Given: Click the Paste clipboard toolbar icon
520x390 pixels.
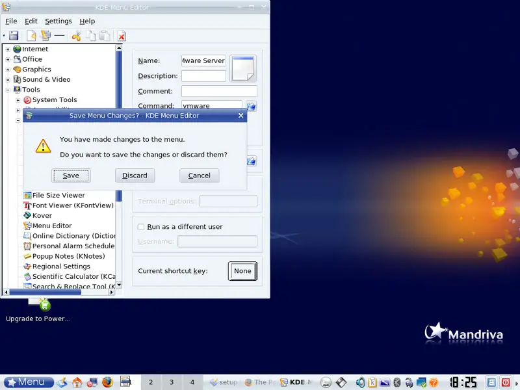Looking at the screenshot, I should pos(105,36).
